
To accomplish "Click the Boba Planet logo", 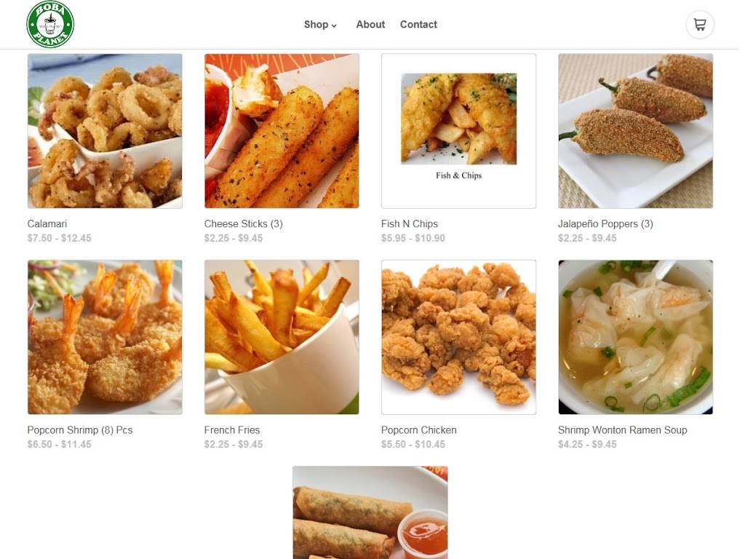I will point(50,24).
